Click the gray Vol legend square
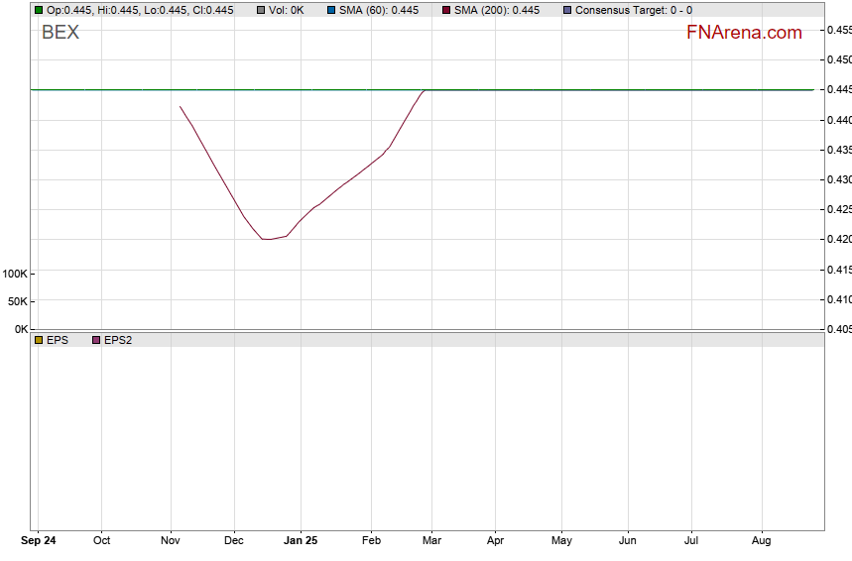The height and width of the screenshot is (561, 852). 260,10
